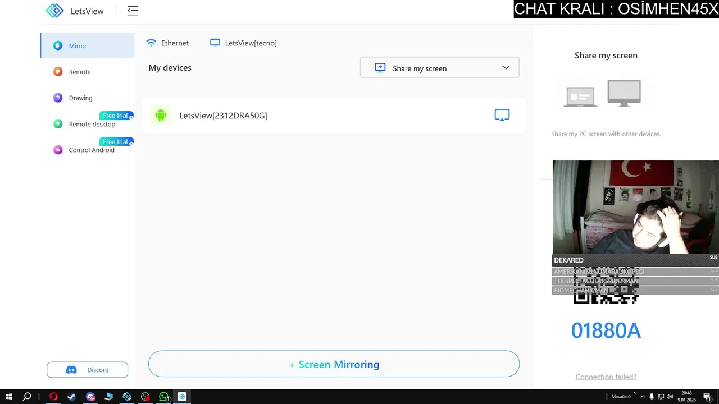Click the taskbar clock showing 20:48

pos(686,397)
